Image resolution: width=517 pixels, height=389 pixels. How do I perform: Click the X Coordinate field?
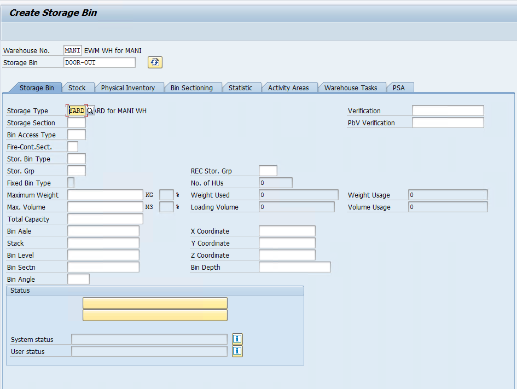(287, 231)
